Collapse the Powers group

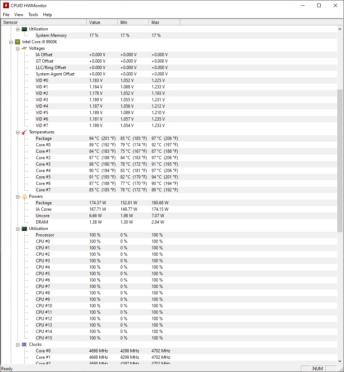point(18,197)
